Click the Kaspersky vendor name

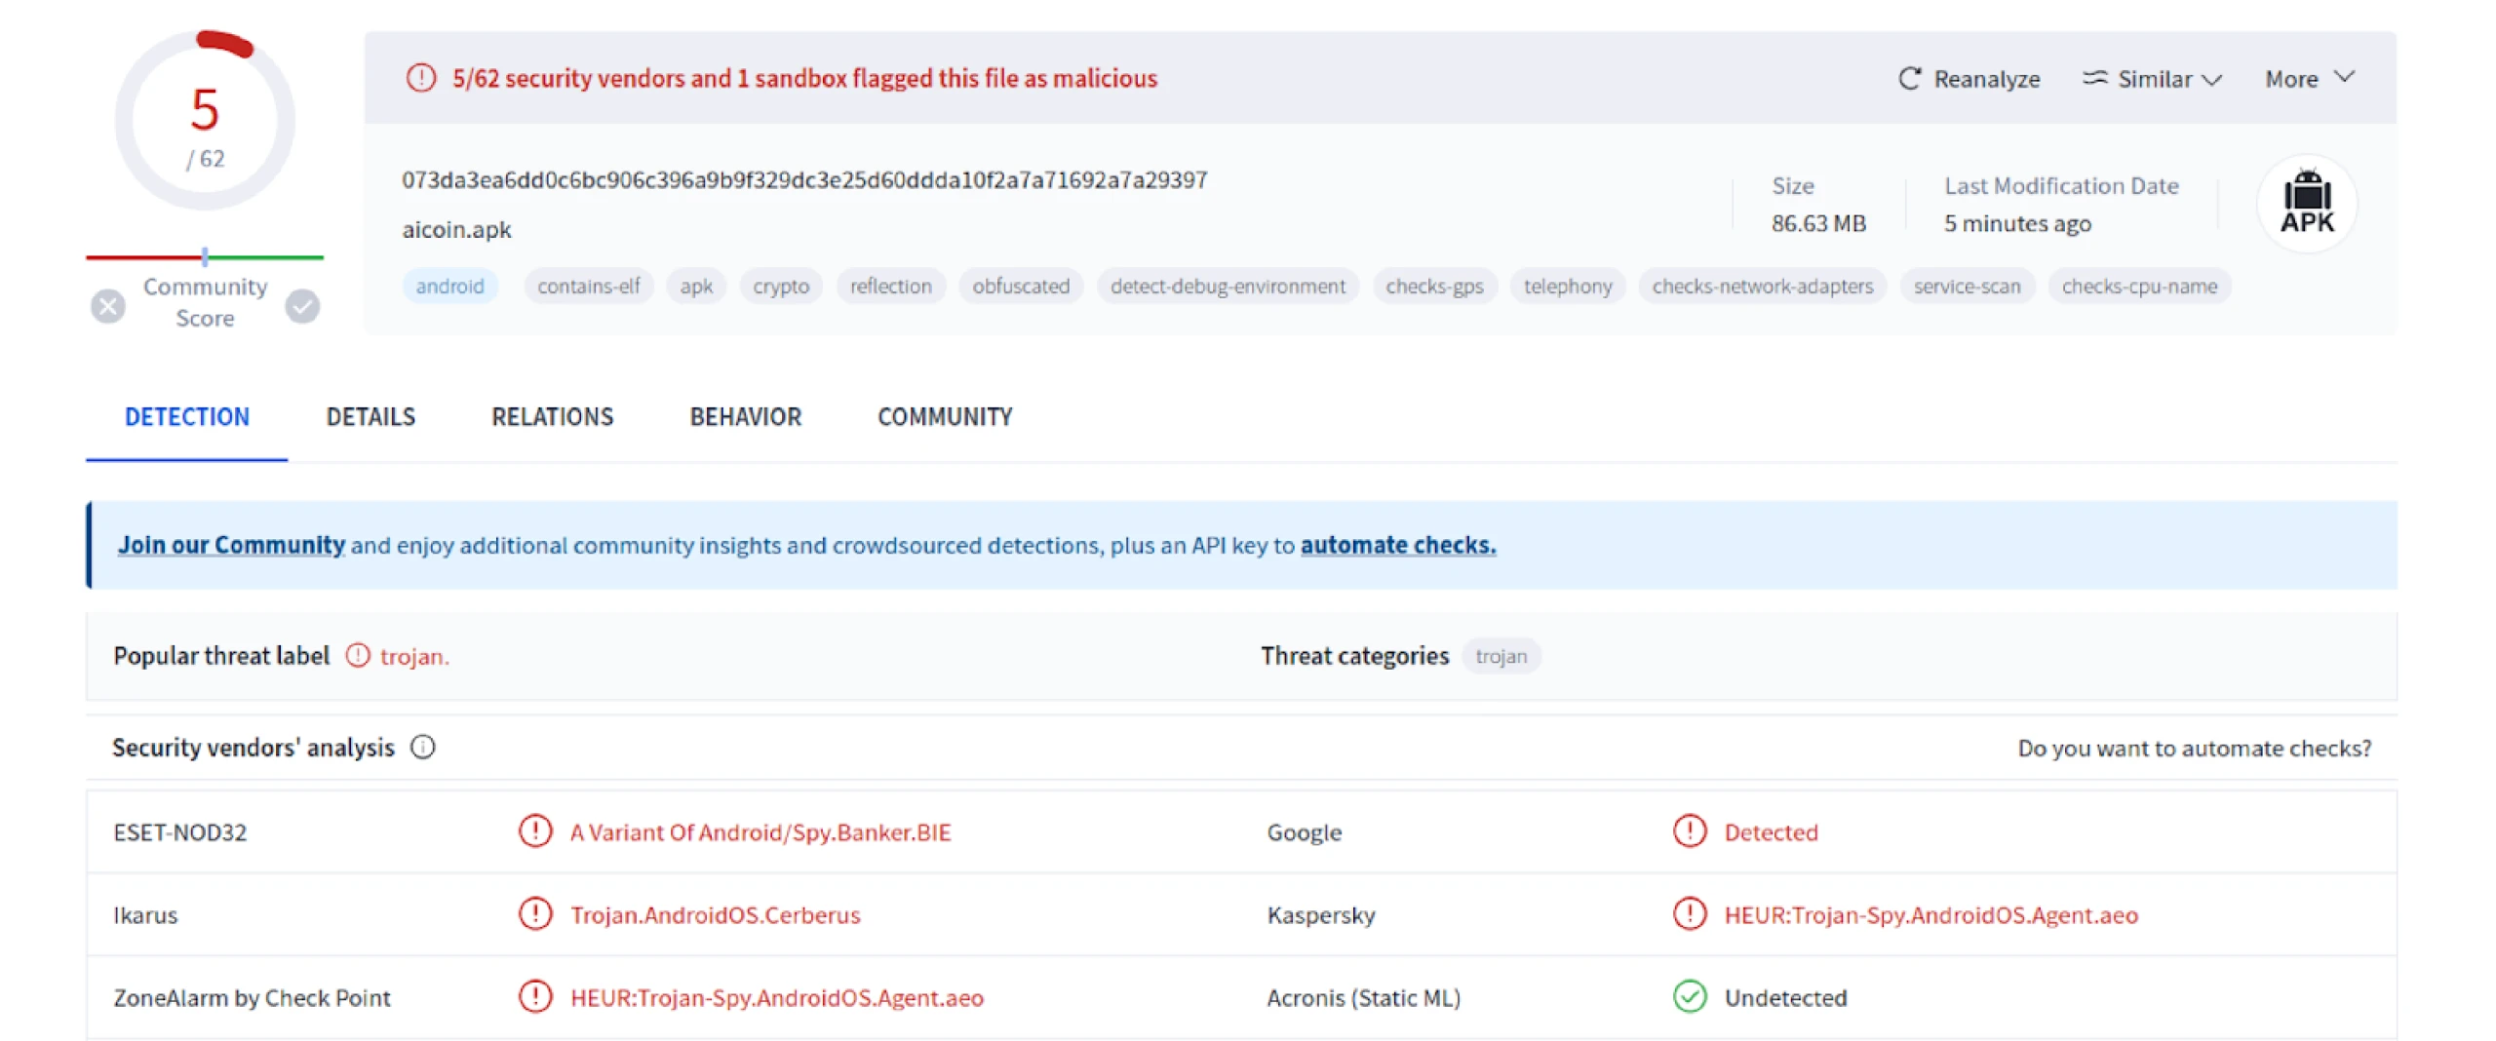[1321, 915]
